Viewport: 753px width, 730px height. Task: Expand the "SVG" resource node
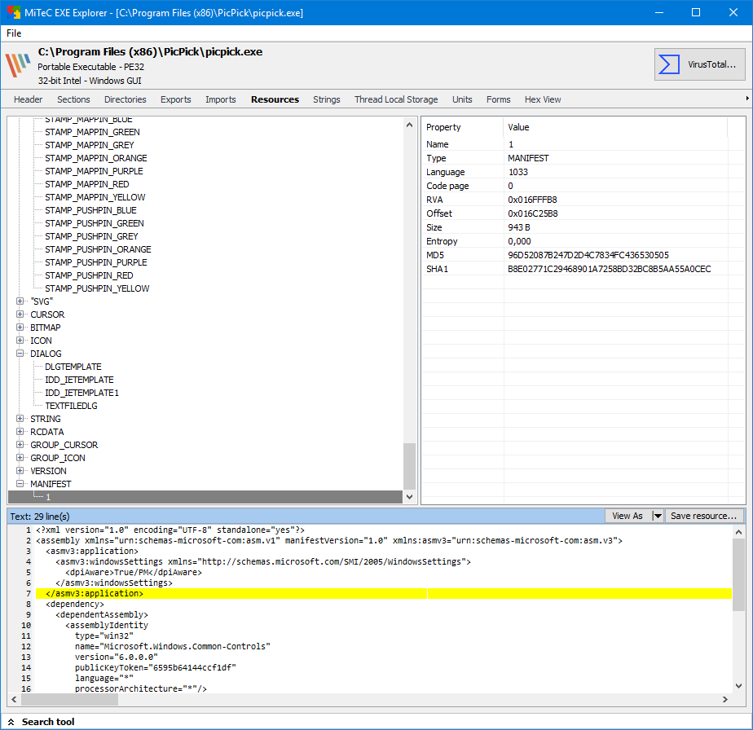20,301
